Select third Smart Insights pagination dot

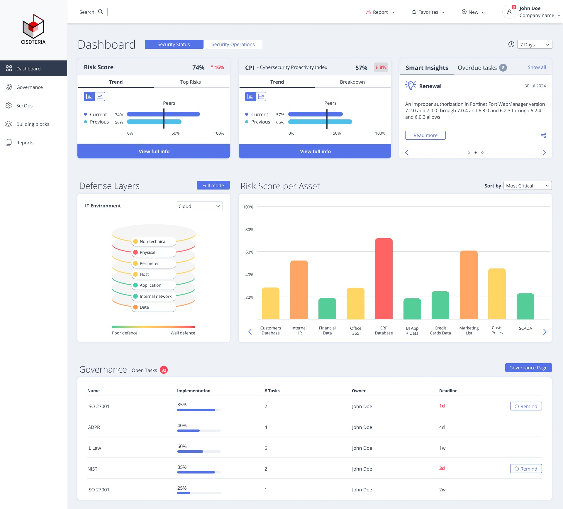click(482, 153)
